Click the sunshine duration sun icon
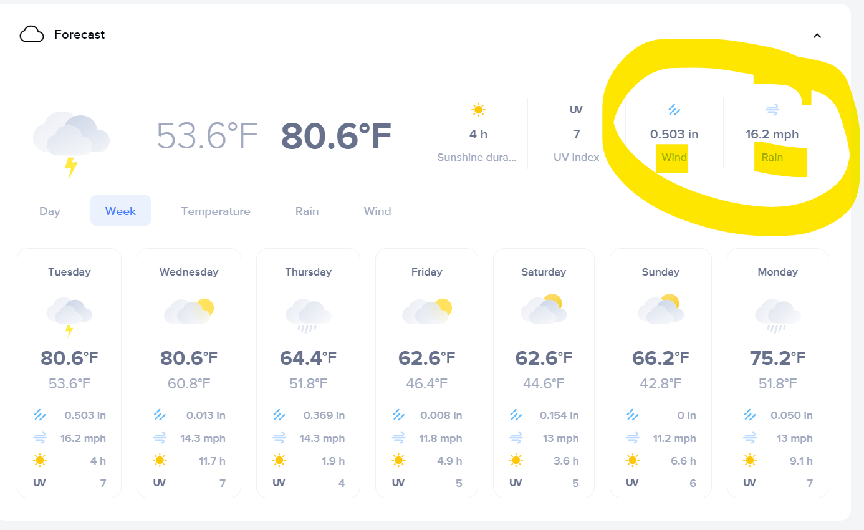Viewport: 864px width, 530px height. coord(478,110)
